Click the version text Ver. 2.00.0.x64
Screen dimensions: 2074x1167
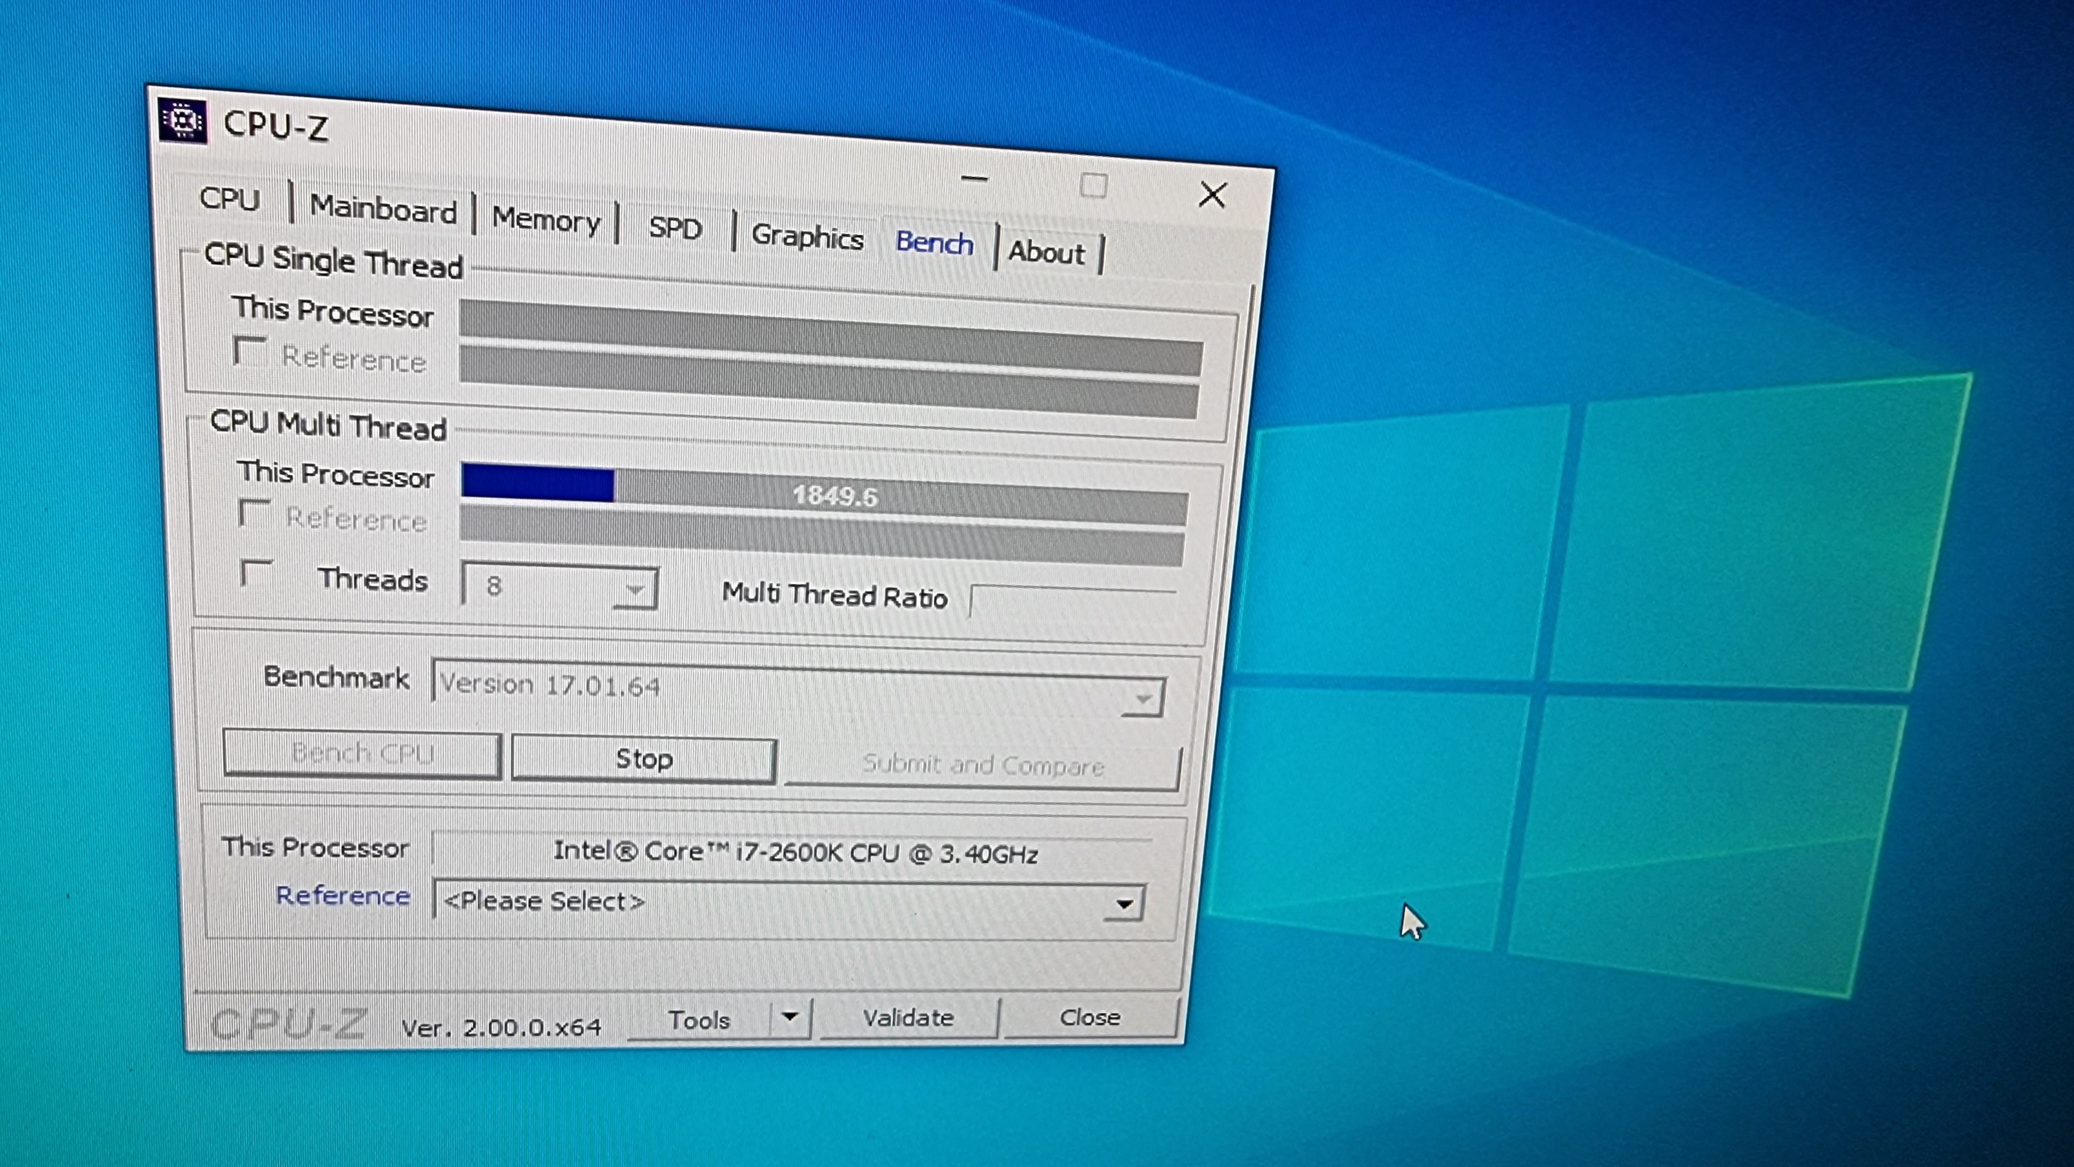(x=501, y=1027)
